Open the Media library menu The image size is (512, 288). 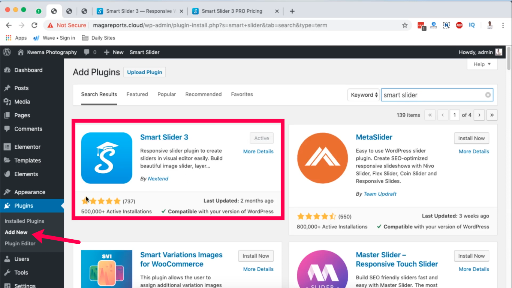click(x=22, y=102)
